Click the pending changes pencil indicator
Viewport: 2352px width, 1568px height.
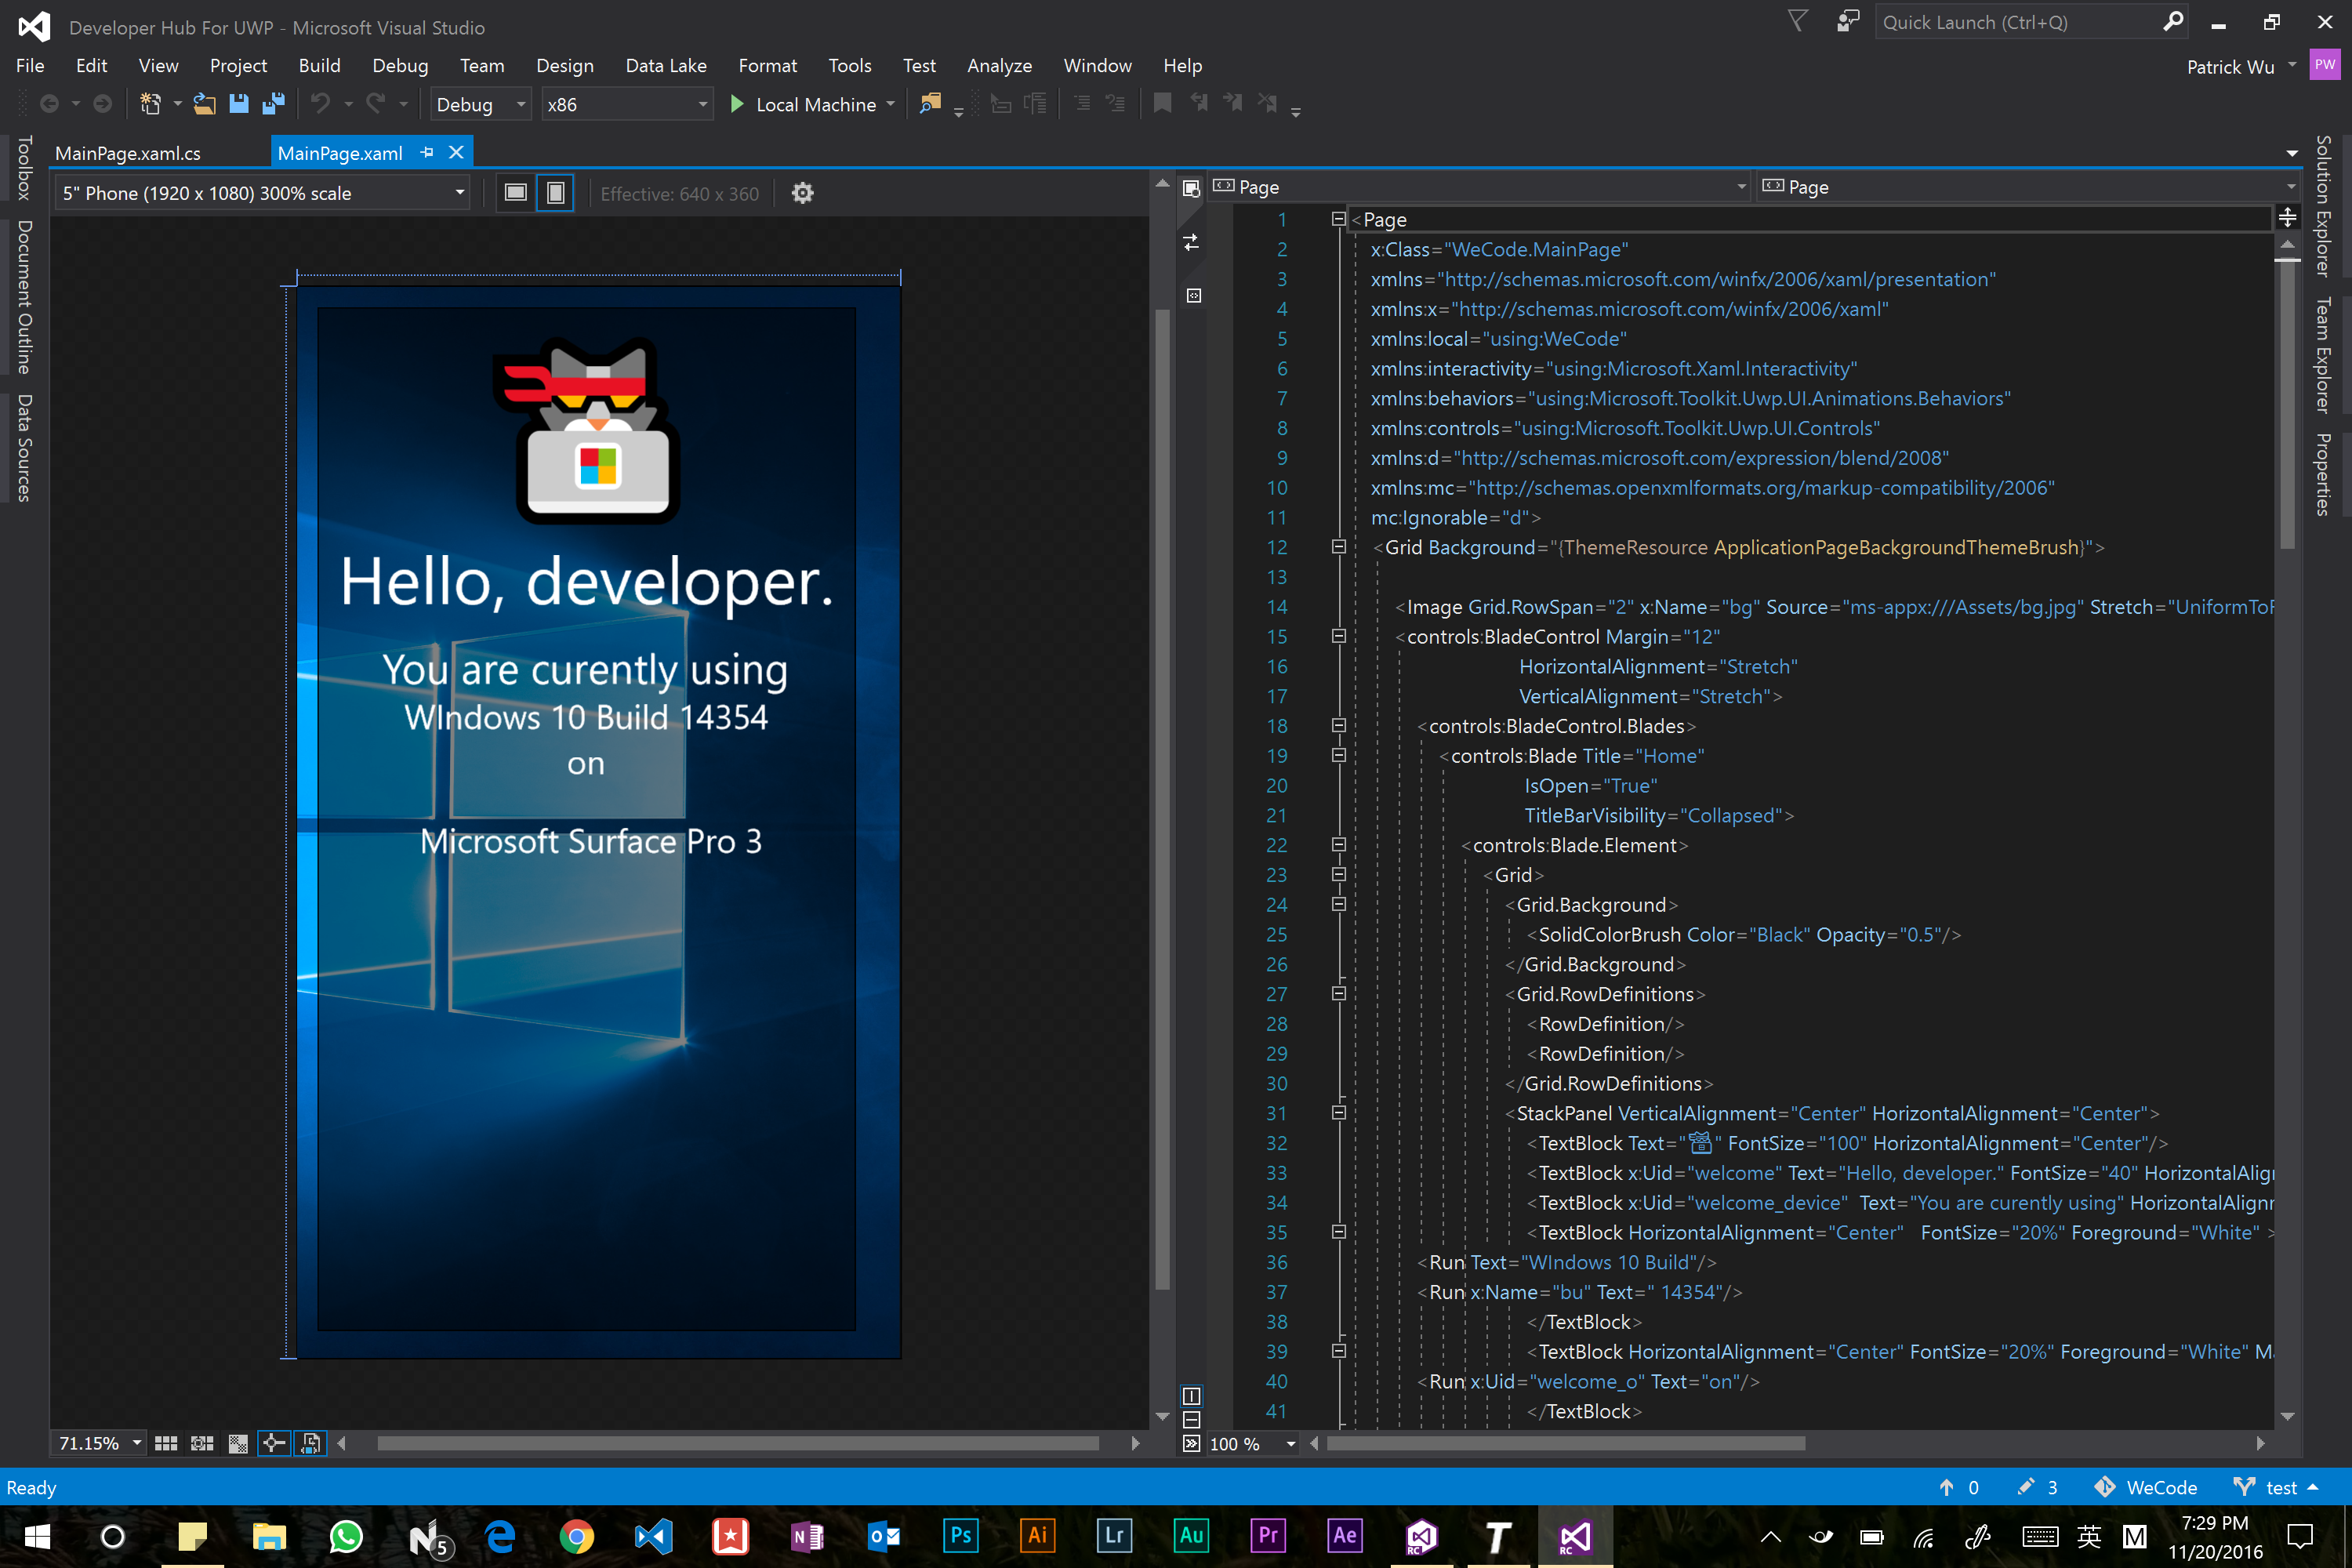[x=2038, y=1487]
